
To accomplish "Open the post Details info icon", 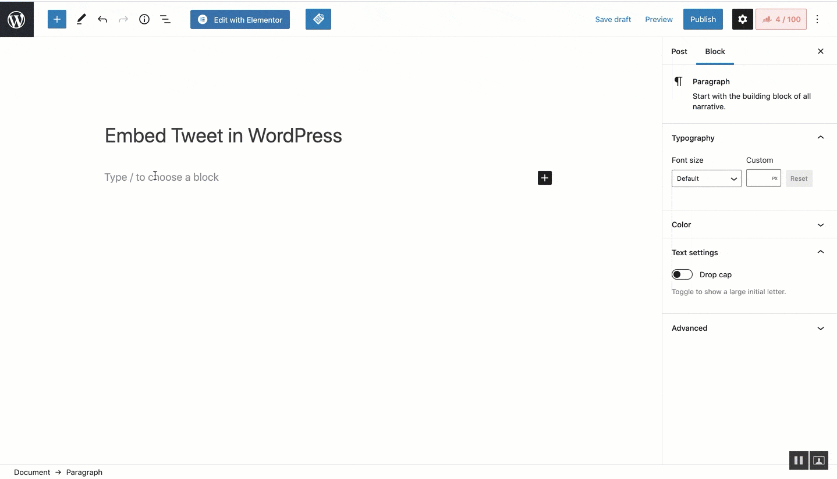I will click(x=144, y=19).
